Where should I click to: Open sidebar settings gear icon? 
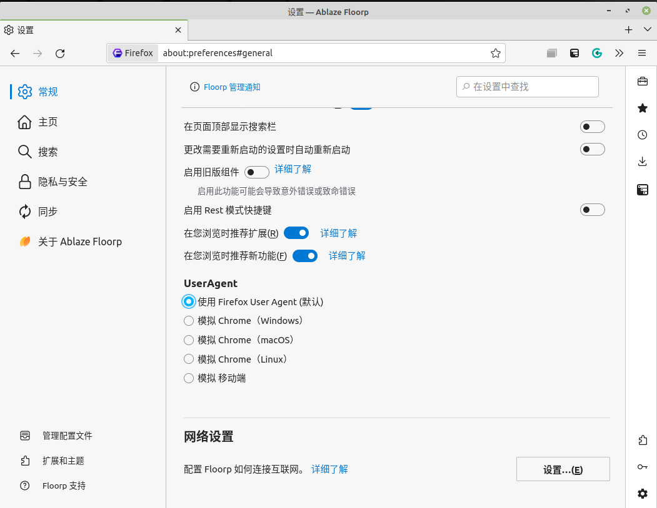(642, 494)
